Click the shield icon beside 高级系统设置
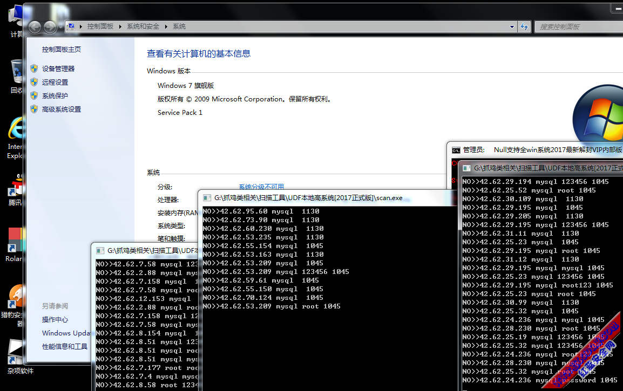The height and width of the screenshot is (391, 623). point(34,109)
